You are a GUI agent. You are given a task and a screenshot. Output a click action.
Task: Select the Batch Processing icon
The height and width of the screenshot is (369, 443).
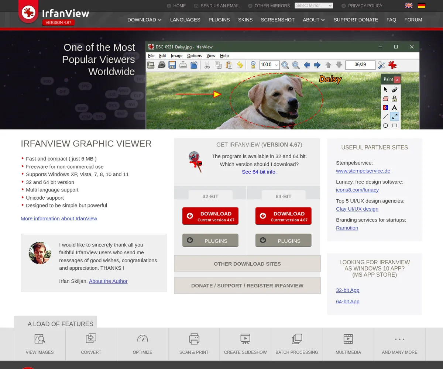tap(297, 339)
